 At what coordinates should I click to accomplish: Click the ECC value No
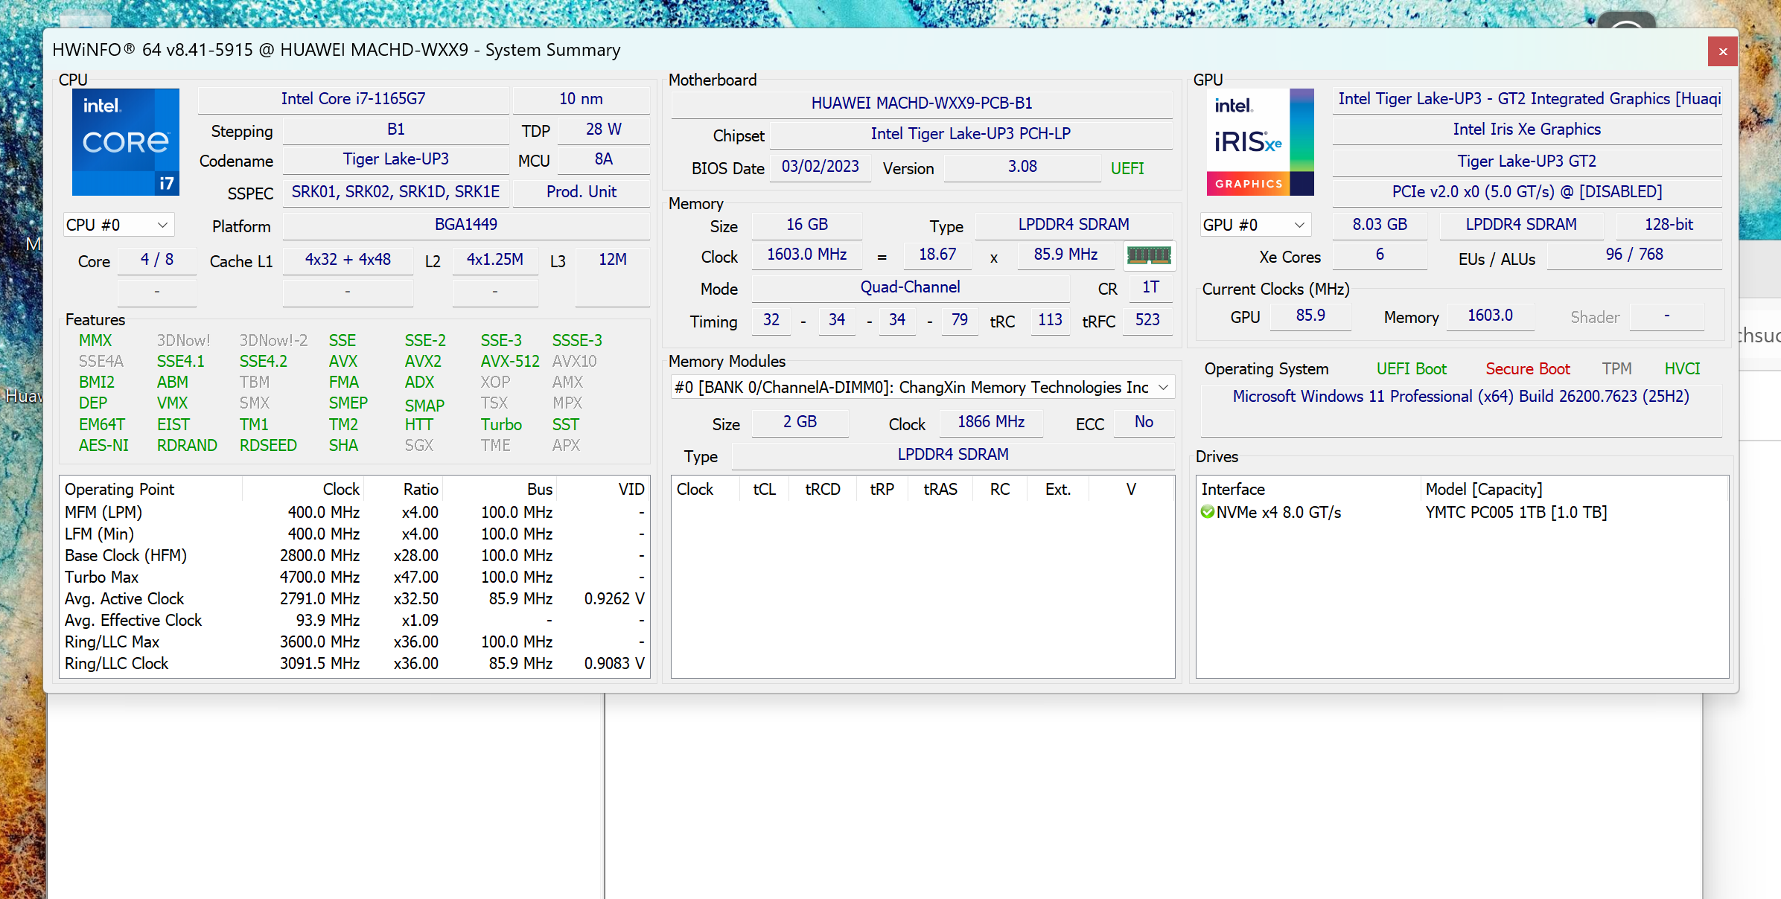coord(1144,422)
